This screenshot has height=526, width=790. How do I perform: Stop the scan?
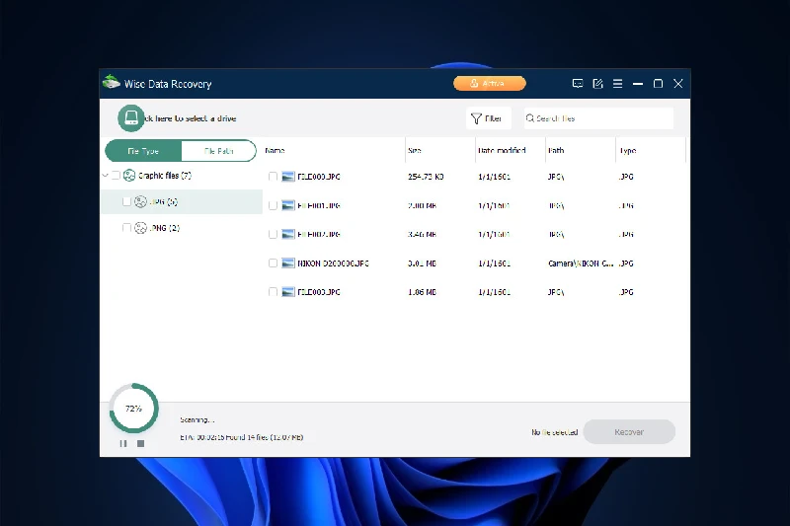140,443
